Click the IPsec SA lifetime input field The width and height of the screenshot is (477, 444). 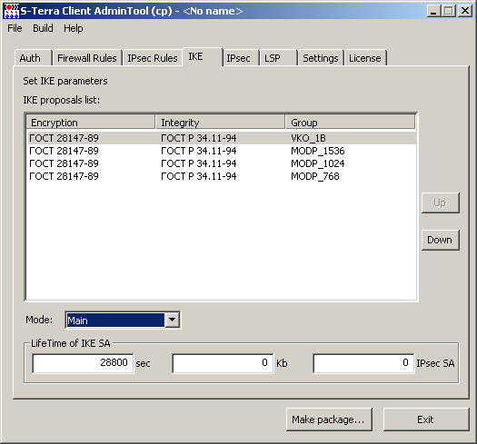pos(363,363)
